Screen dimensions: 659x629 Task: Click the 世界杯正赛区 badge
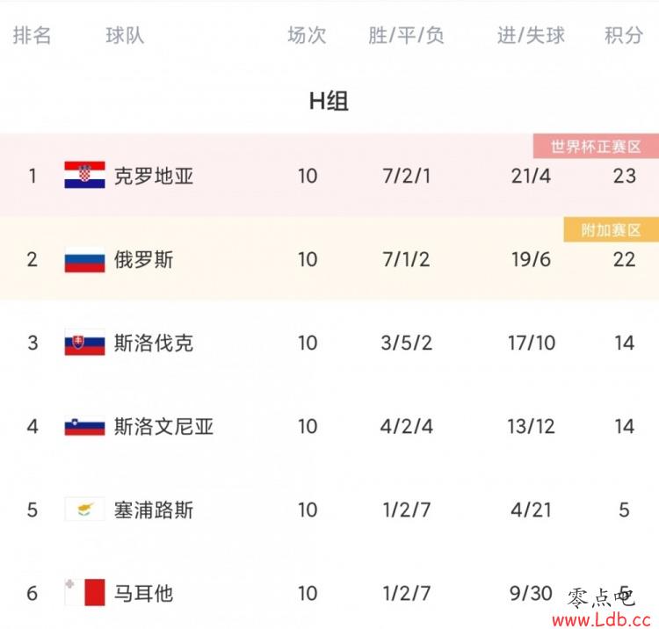coord(596,146)
